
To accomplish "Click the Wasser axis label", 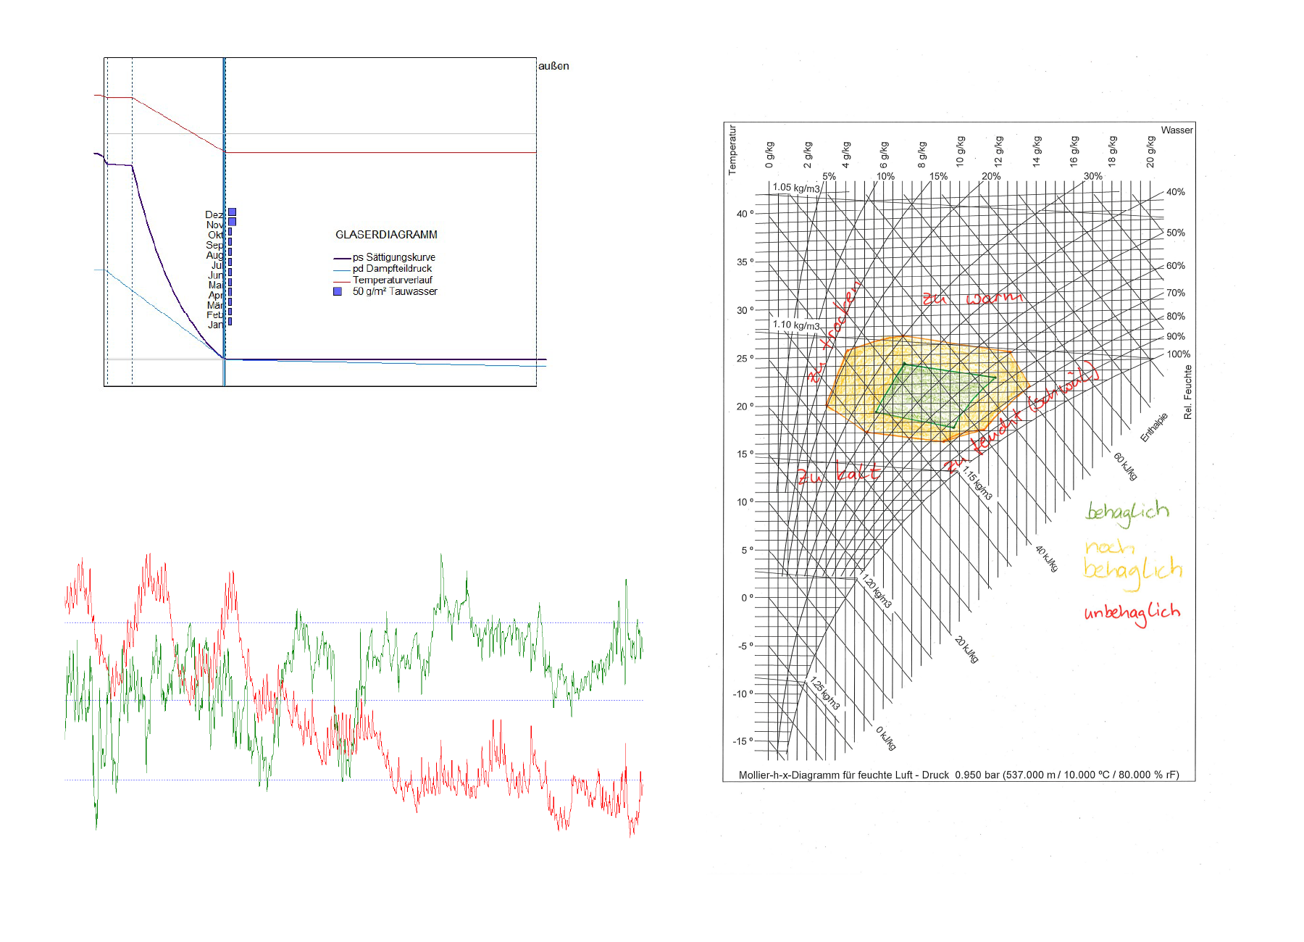I will [1176, 130].
